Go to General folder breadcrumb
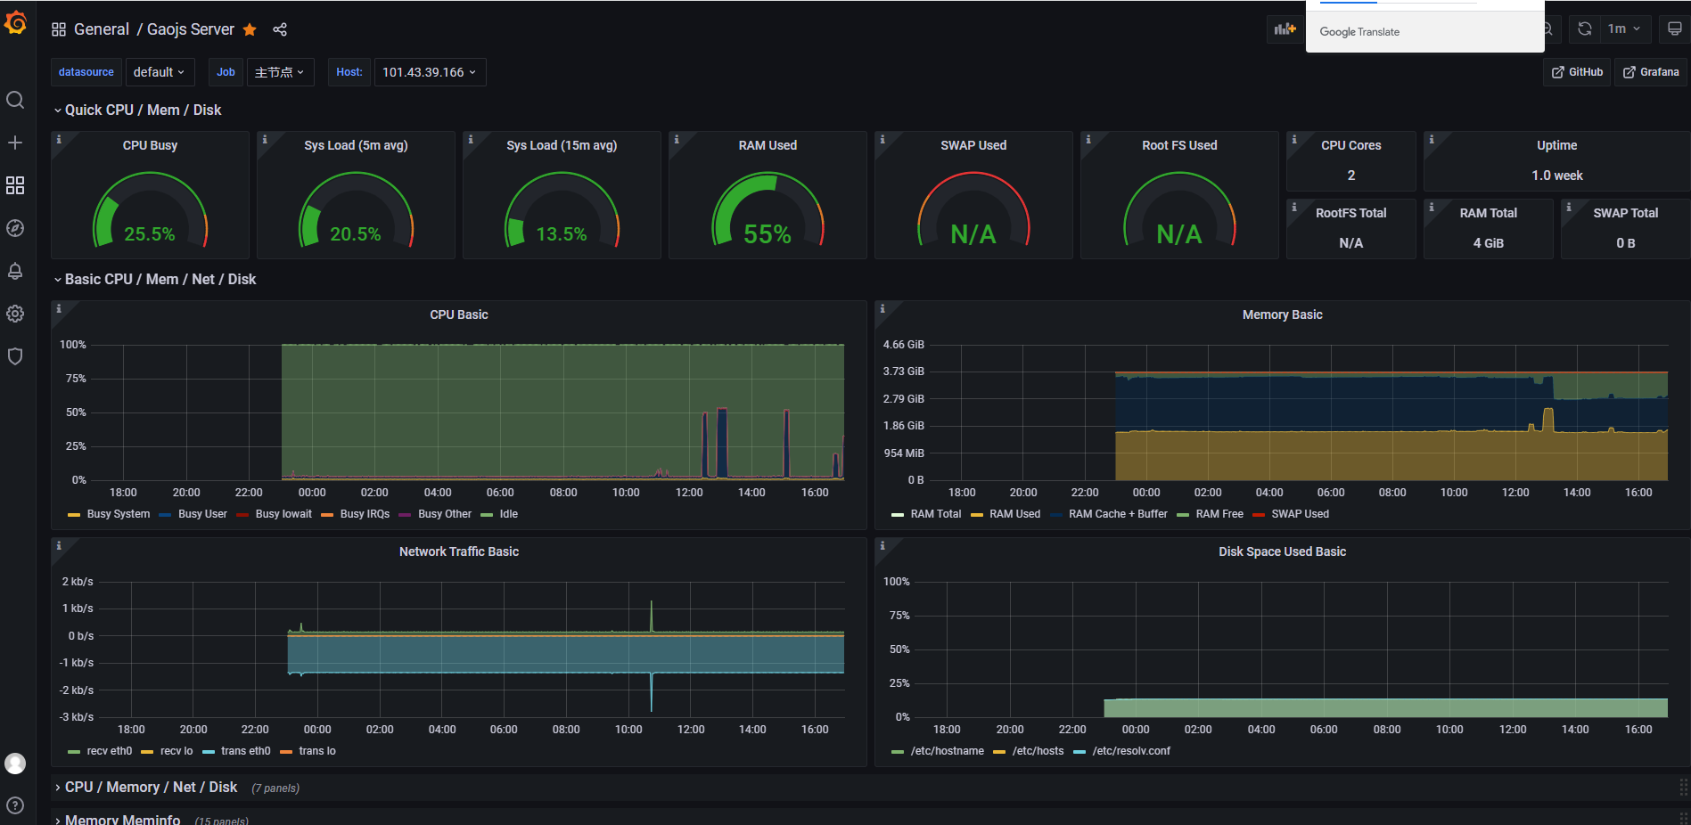 (x=102, y=29)
